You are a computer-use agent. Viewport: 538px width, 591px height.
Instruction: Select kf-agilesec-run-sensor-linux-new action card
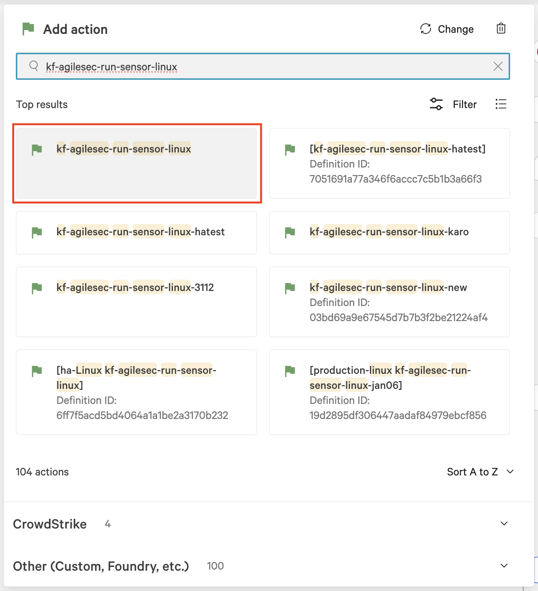click(x=389, y=302)
